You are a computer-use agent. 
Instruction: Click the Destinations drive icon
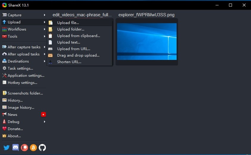click(x=4, y=61)
